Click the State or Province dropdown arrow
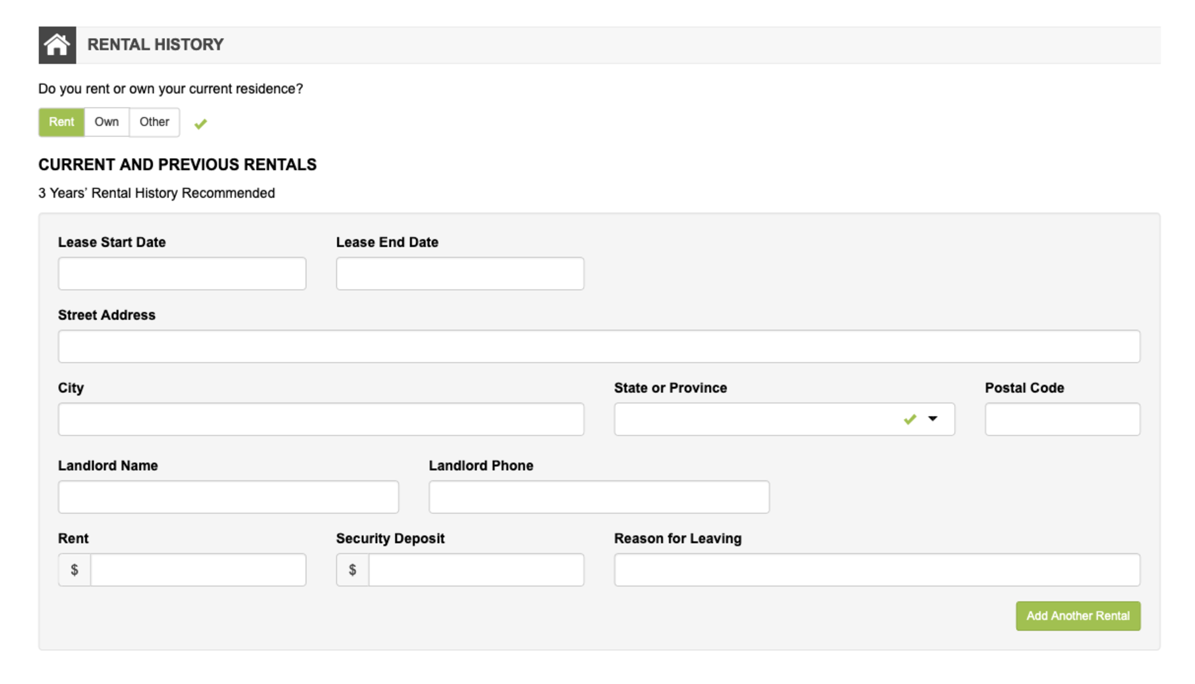Viewport: 1195px width, 684px height. tap(933, 419)
